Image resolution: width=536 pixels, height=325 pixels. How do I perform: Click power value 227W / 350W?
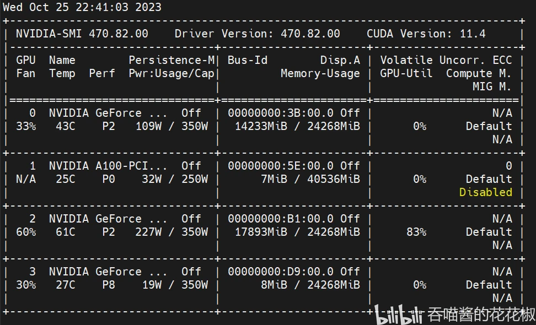[x=171, y=232]
